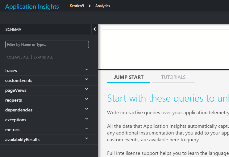The image size is (229, 157).
Task: Expand the traces table chevron
Action: [87, 70]
